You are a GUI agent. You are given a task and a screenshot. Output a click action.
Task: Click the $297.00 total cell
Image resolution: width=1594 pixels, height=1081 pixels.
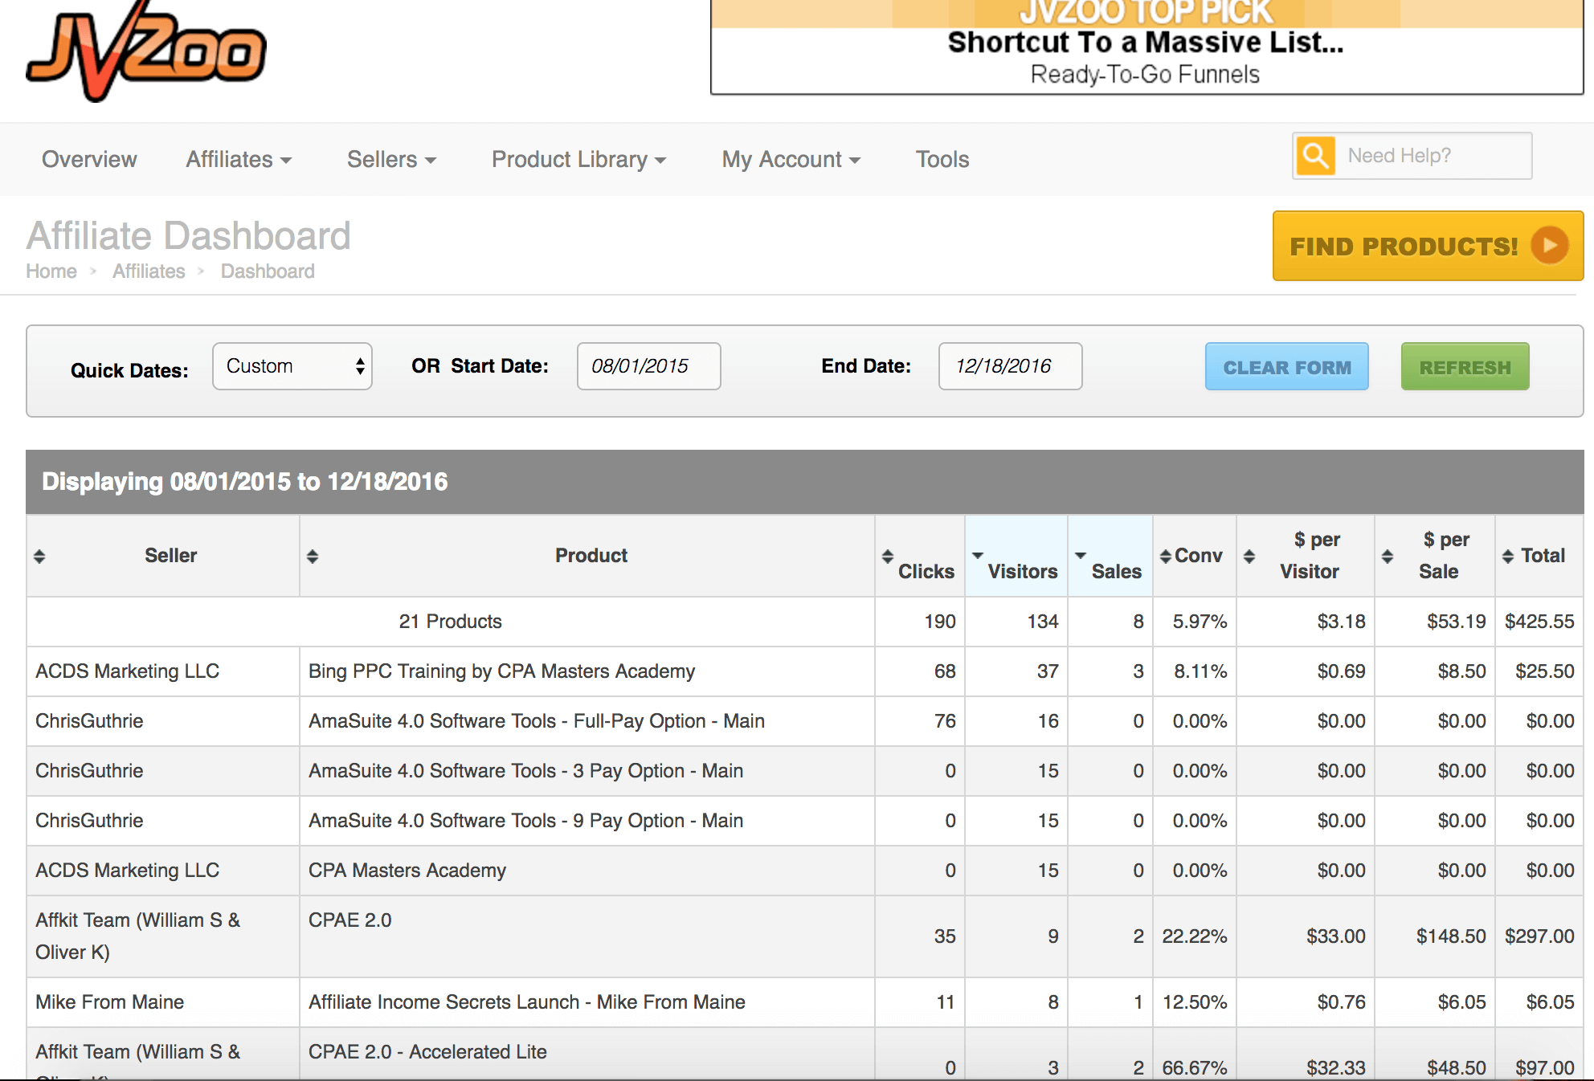pos(1539,936)
